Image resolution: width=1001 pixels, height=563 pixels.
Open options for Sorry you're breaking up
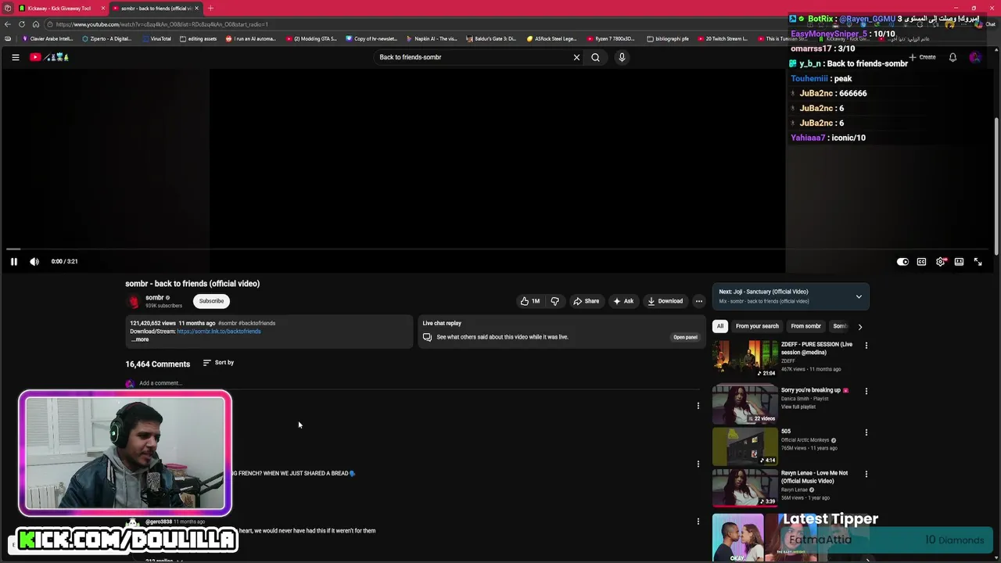(x=866, y=391)
